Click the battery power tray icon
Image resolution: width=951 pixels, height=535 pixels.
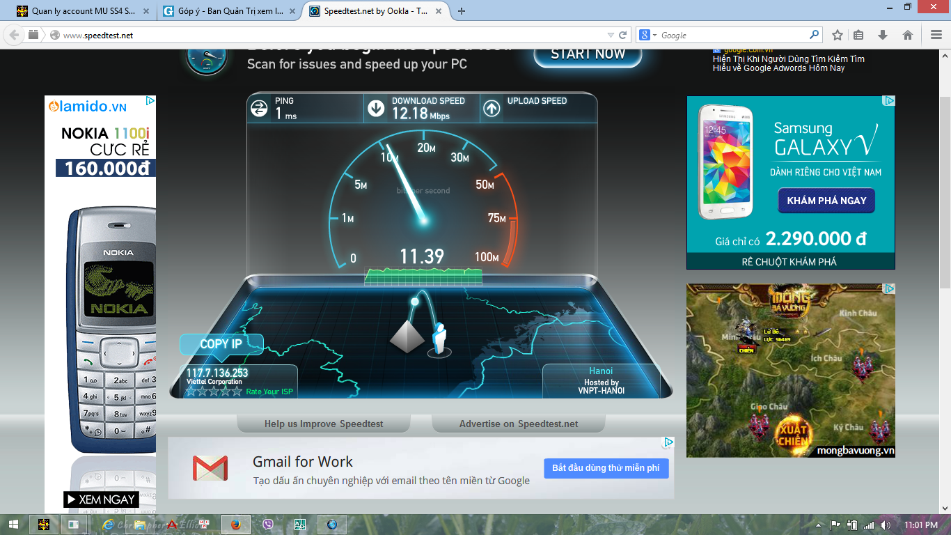pyautogui.click(x=853, y=525)
